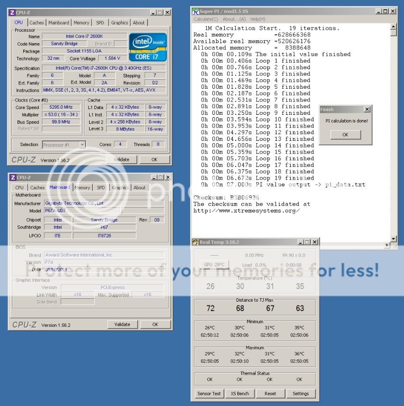This screenshot has width=404, height=406.
Task: Click the CPU-Z logo icon in Mainboard window title bar
Action: click(x=13, y=177)
